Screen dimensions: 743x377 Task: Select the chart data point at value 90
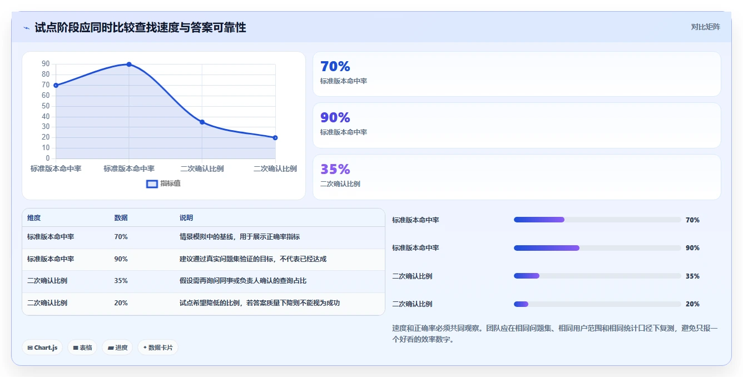129,65
